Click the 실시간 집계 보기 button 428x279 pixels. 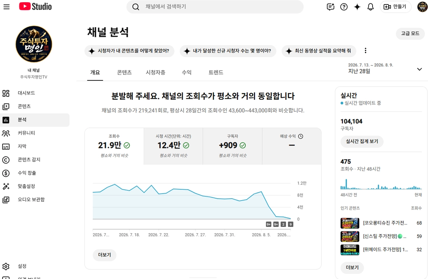coord(362,141)
